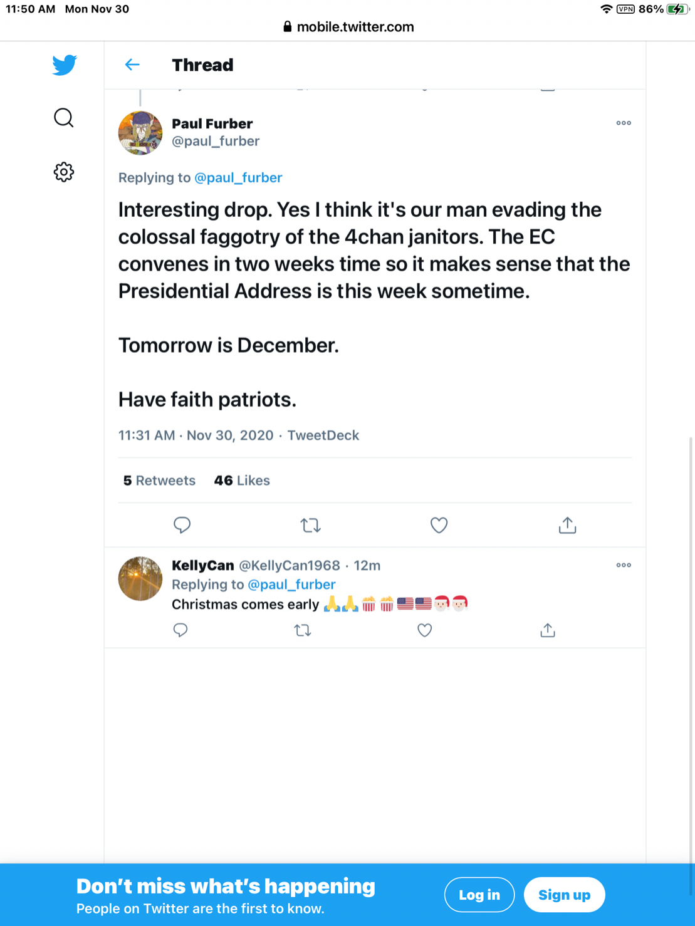The height and width of the screenshot is (926, 695).
Task: Open the Twitter bird home icon
Action: pyautogui.click(x=65, y=65)
